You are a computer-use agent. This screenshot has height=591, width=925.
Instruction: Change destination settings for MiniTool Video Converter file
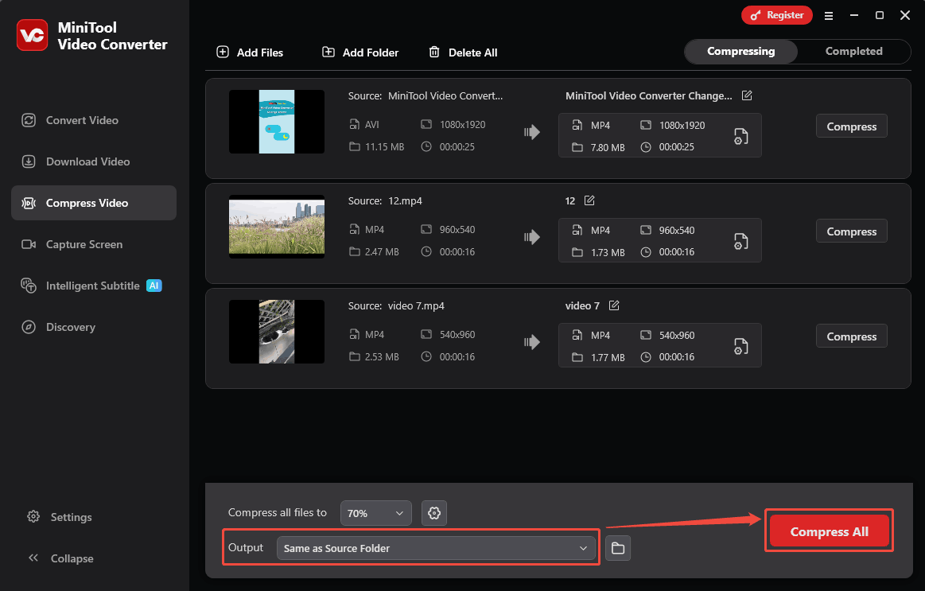tap(740, 136)
